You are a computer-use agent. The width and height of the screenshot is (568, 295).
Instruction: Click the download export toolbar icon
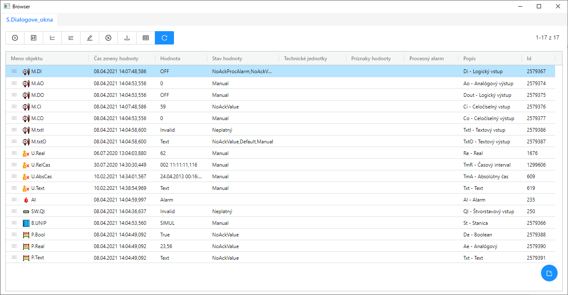click(127, 38)
